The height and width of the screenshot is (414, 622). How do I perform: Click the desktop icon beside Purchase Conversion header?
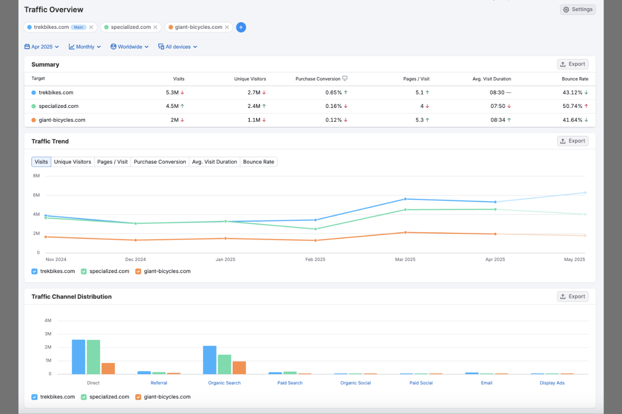[345, 78]
